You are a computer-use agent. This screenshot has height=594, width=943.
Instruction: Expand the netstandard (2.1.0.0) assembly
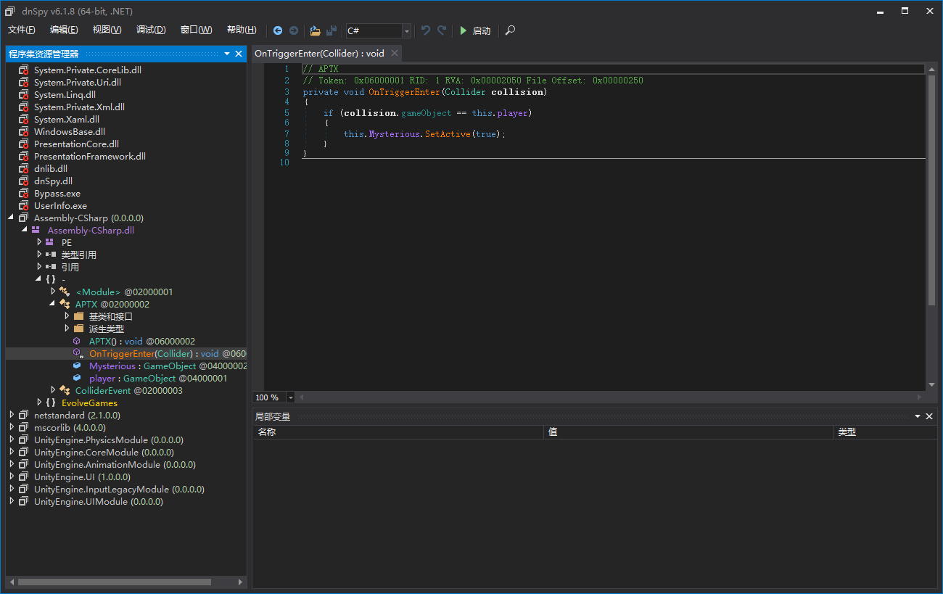coord(12,415)
